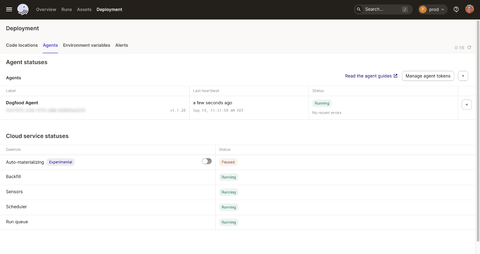Disable the Auto-materializing daemon toggle
480x254 pixels.
[x=206, y=161]
